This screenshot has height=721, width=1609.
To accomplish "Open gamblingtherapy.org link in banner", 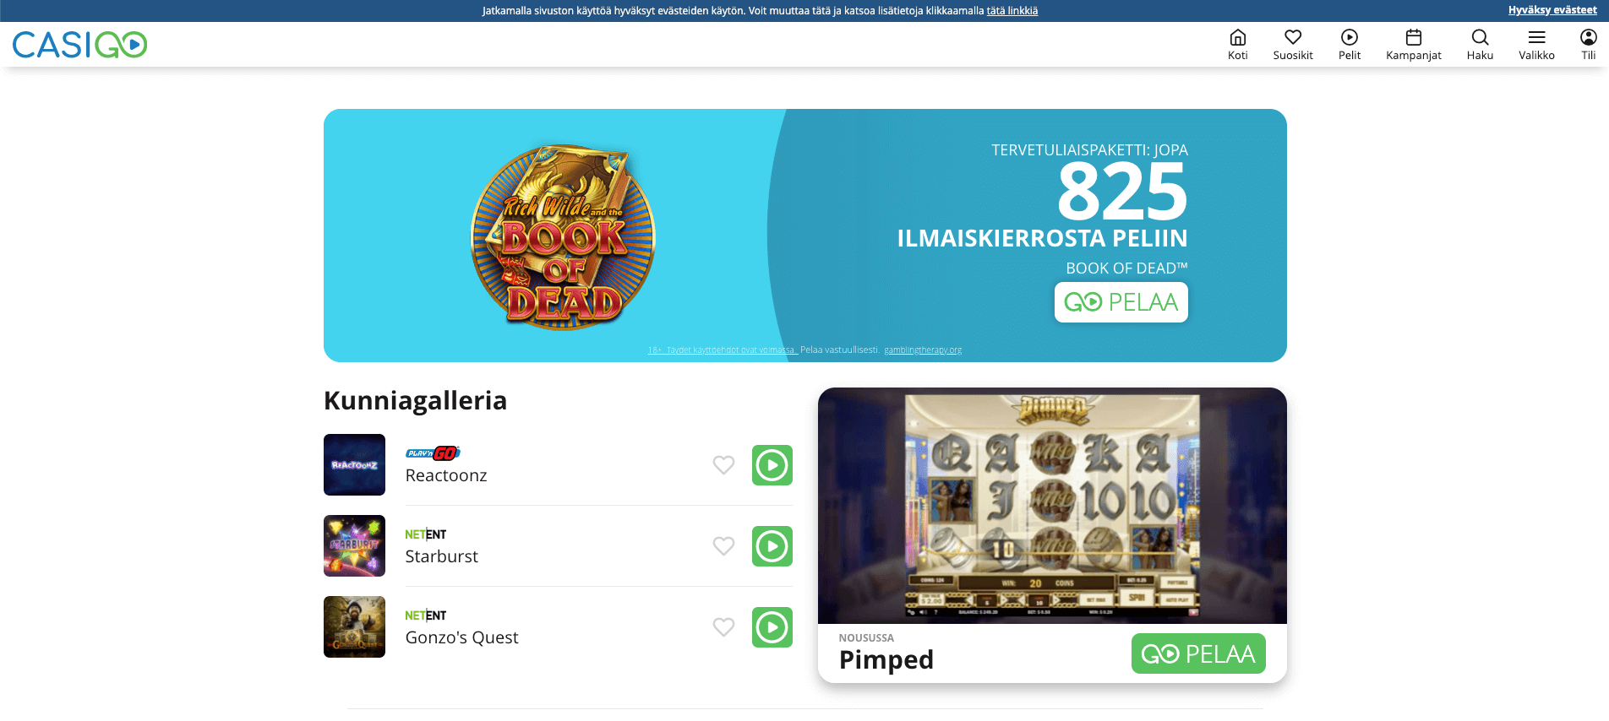I will [x=923, y=350].
